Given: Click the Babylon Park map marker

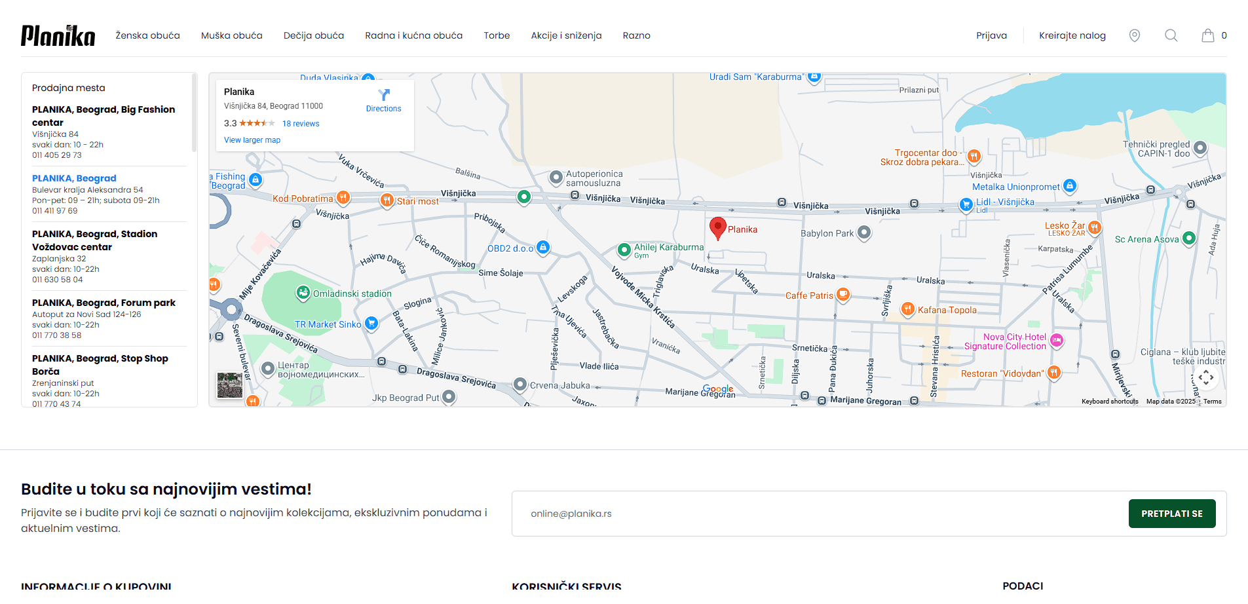Looking at the screenshot, I should pos(864,233).
